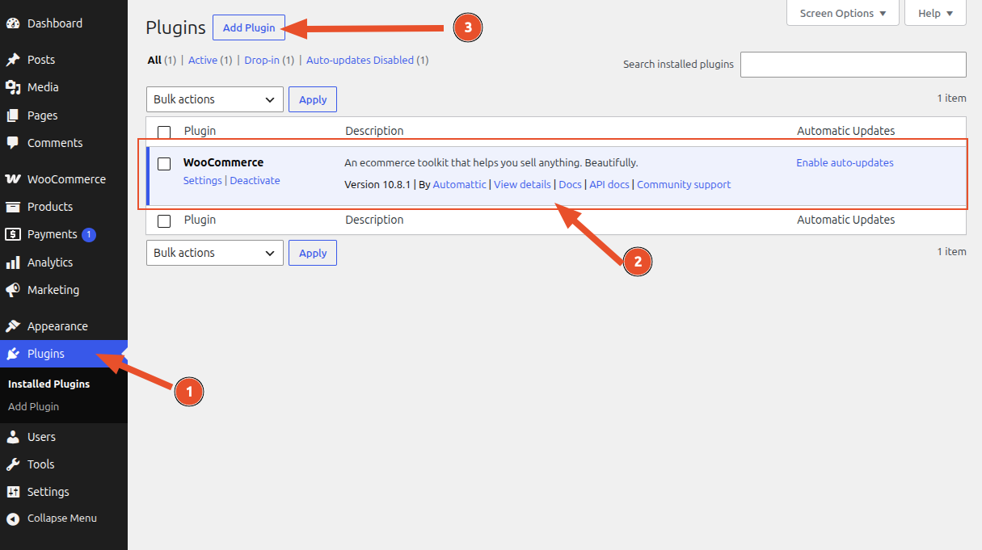
Task: Open WooCommerce plugin Settings link
Action: (202, 180)
